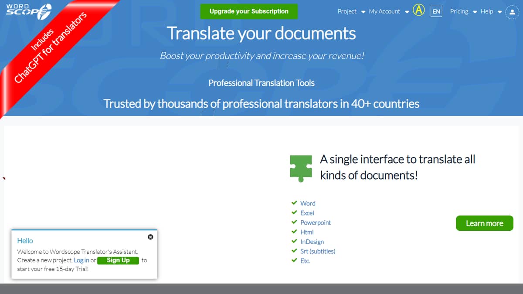Click the circled A yellow icon
Image resolution: width=523 pixels, height=294 pixels.
point(418,10)
